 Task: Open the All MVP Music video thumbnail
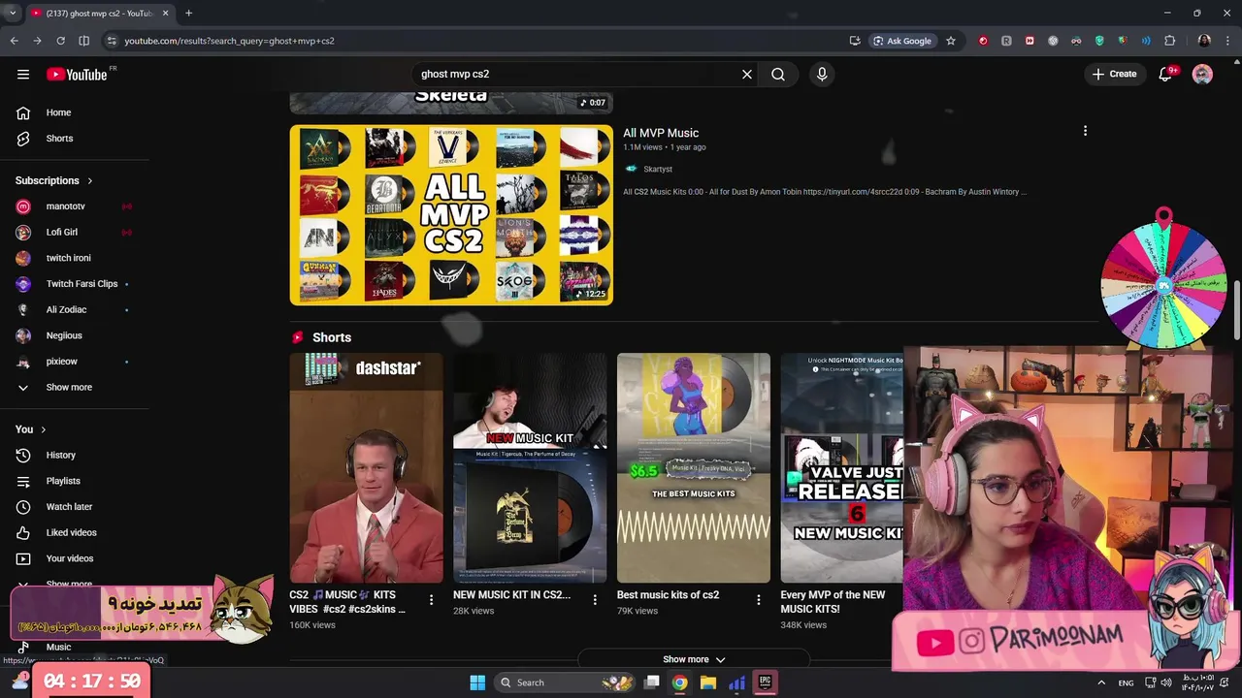coord(451,214)
